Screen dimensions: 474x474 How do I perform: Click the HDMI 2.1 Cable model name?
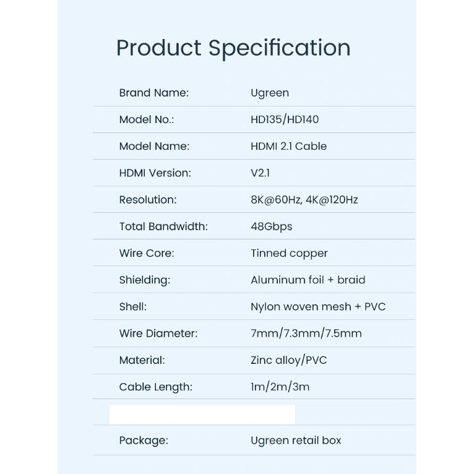288,146
